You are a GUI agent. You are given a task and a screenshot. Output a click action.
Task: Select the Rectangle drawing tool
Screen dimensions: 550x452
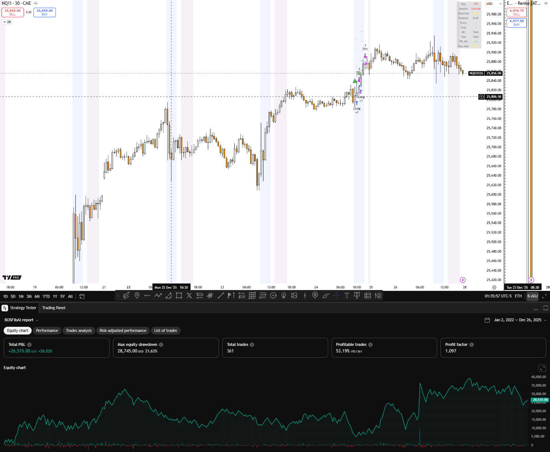(179, 296)
